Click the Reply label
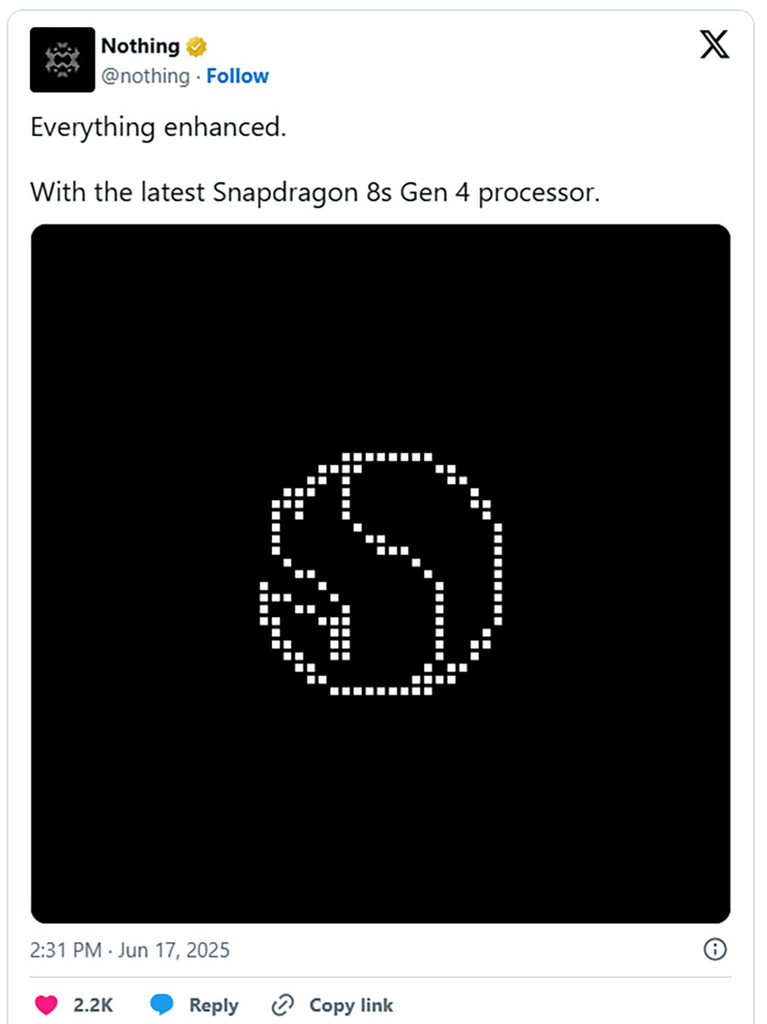Image resolution: width=767 pixels, height=1024 pixels. click(214, 1005)
